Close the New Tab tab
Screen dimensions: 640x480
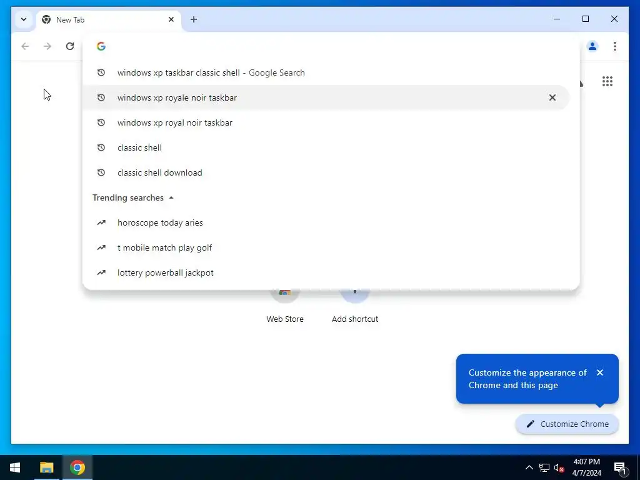pyautogui.click(x=171, y=19)
